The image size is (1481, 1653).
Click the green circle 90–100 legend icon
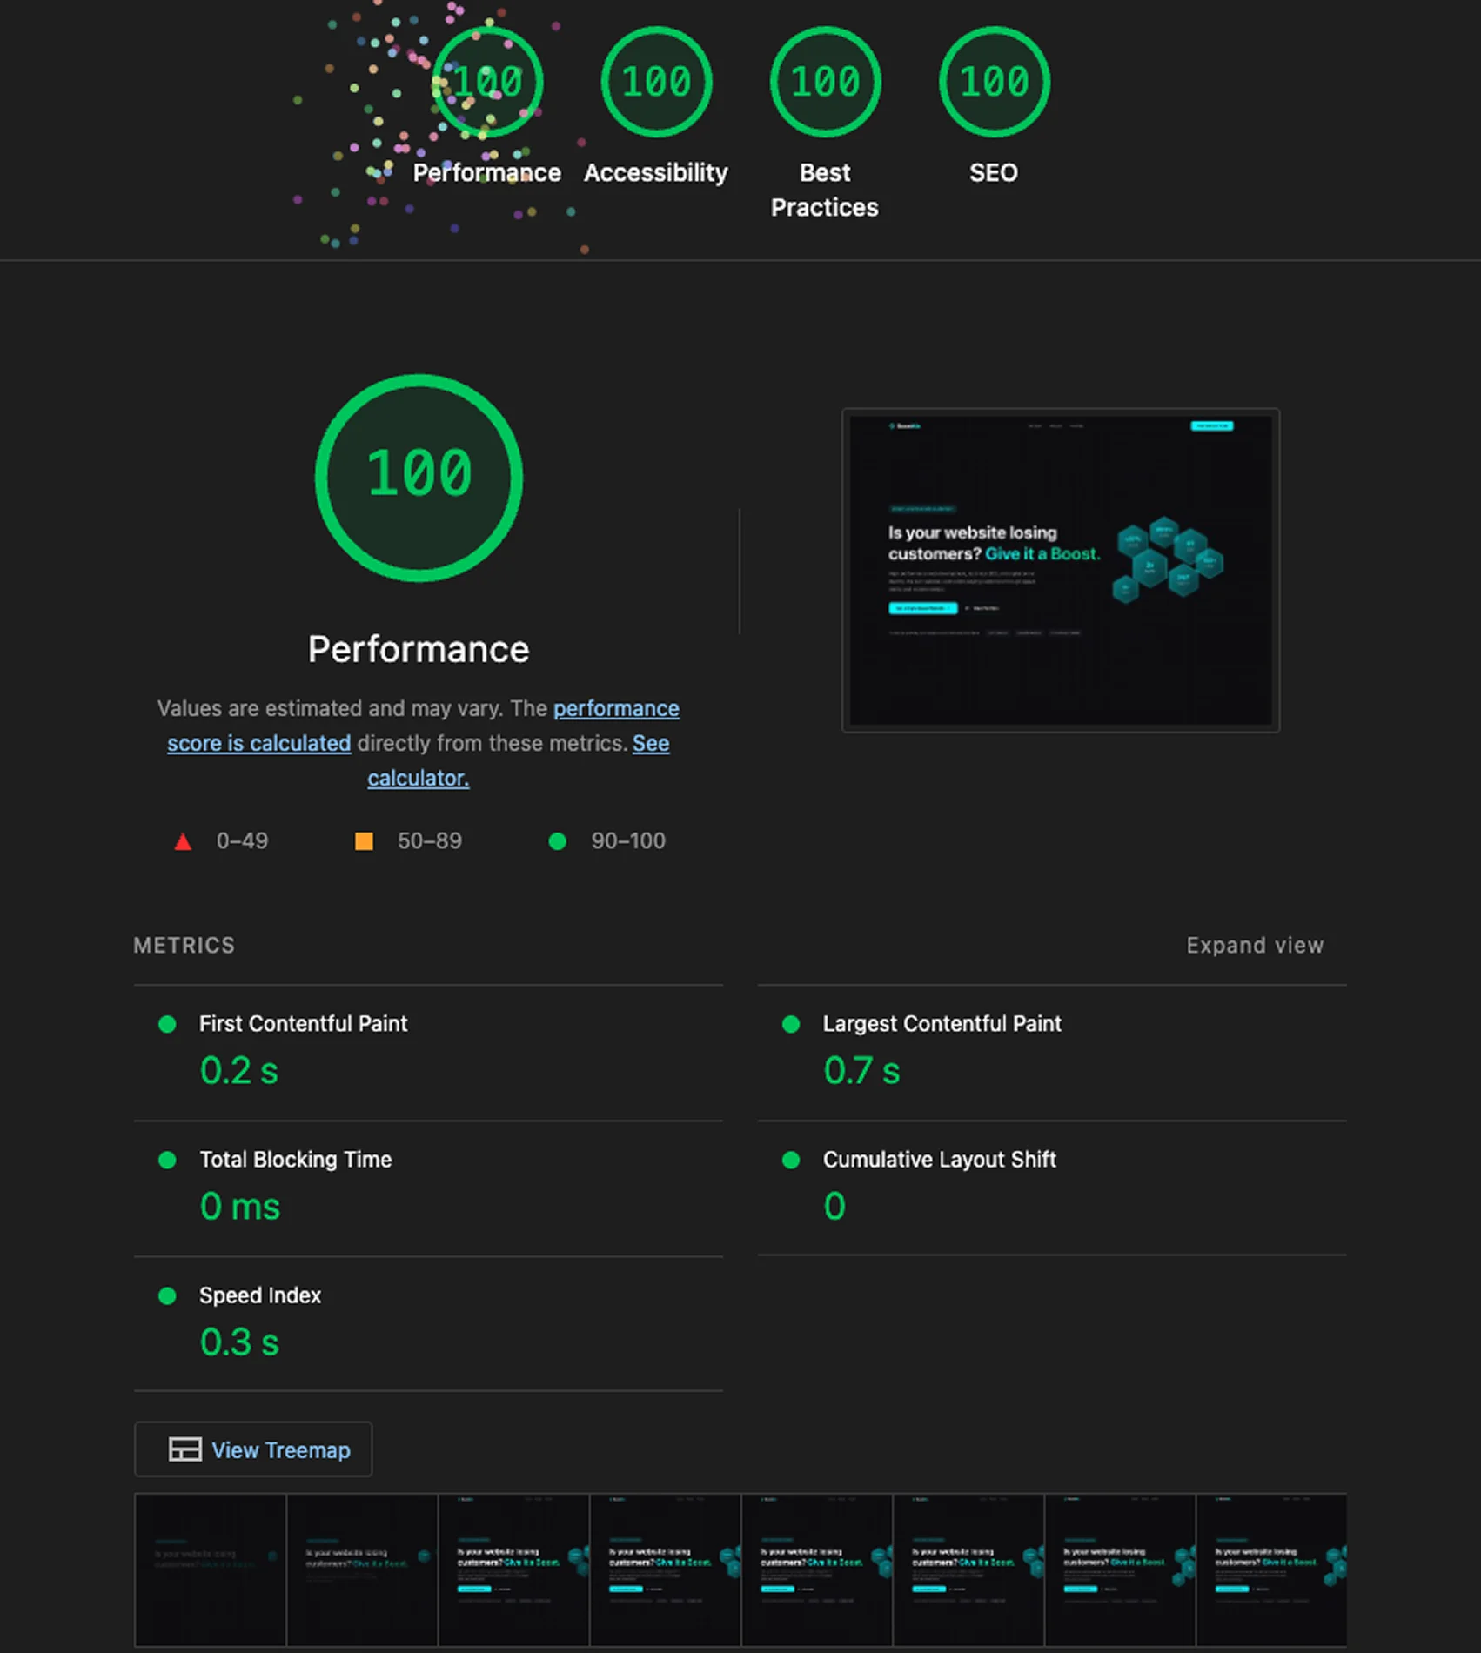pos(558,841)
